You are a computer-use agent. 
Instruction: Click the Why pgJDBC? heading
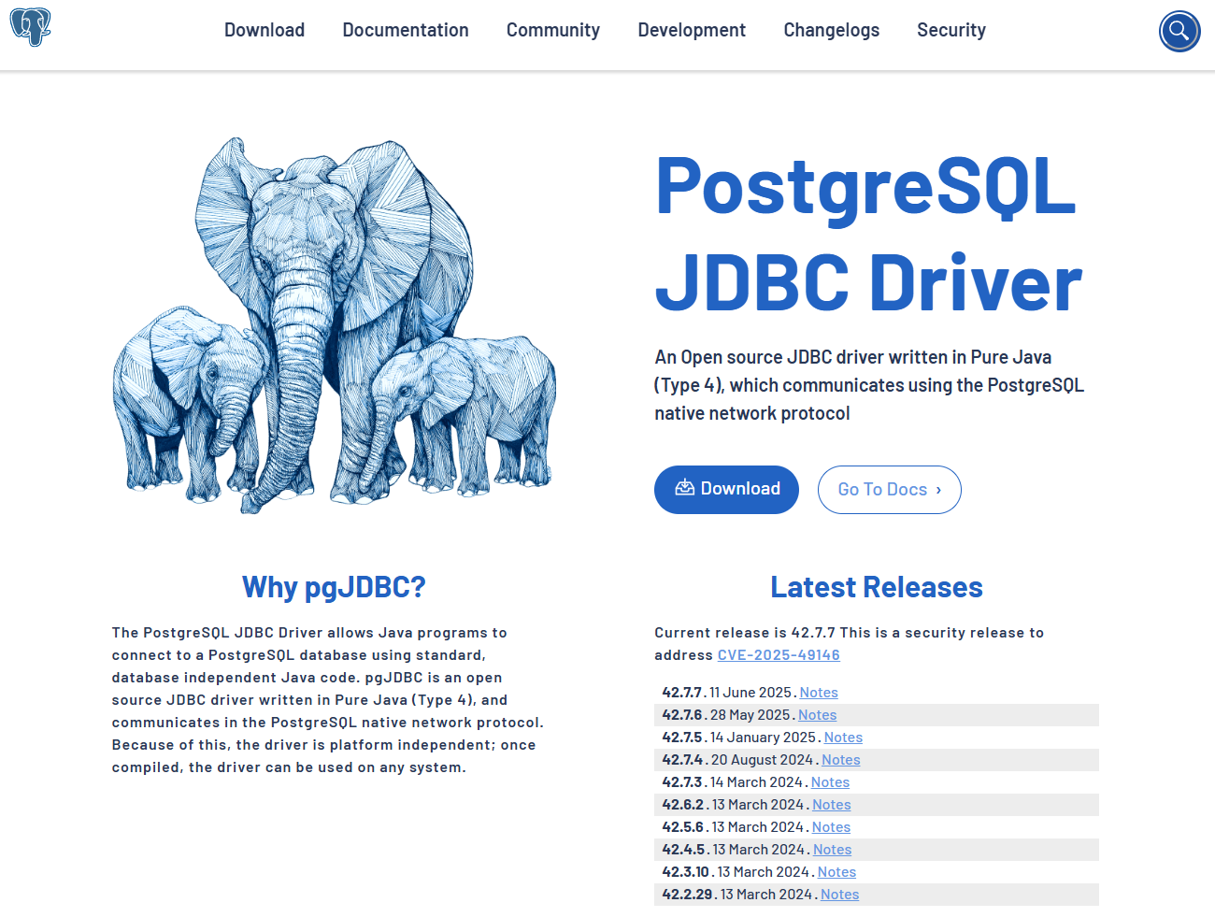pos(334,587)
